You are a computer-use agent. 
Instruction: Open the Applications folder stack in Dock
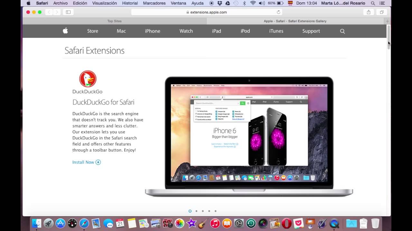coord(351,223)
